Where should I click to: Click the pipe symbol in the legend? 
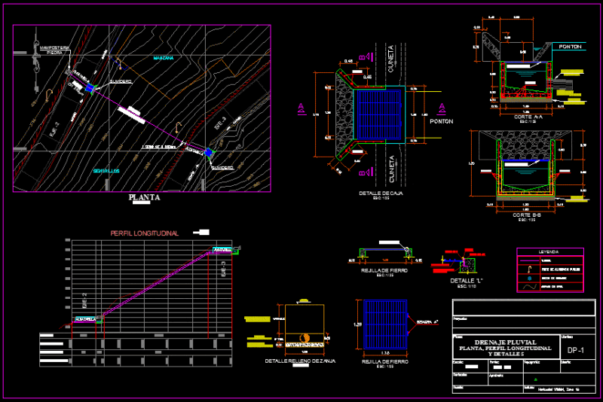point(529,260)
